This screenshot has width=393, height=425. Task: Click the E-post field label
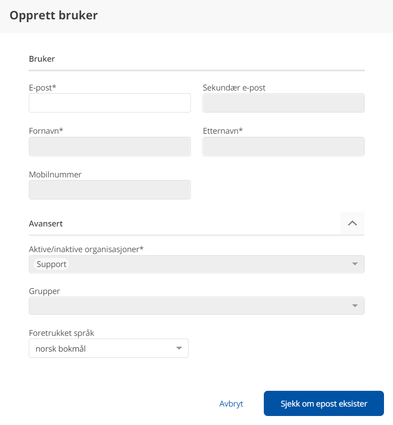(42, 88)
